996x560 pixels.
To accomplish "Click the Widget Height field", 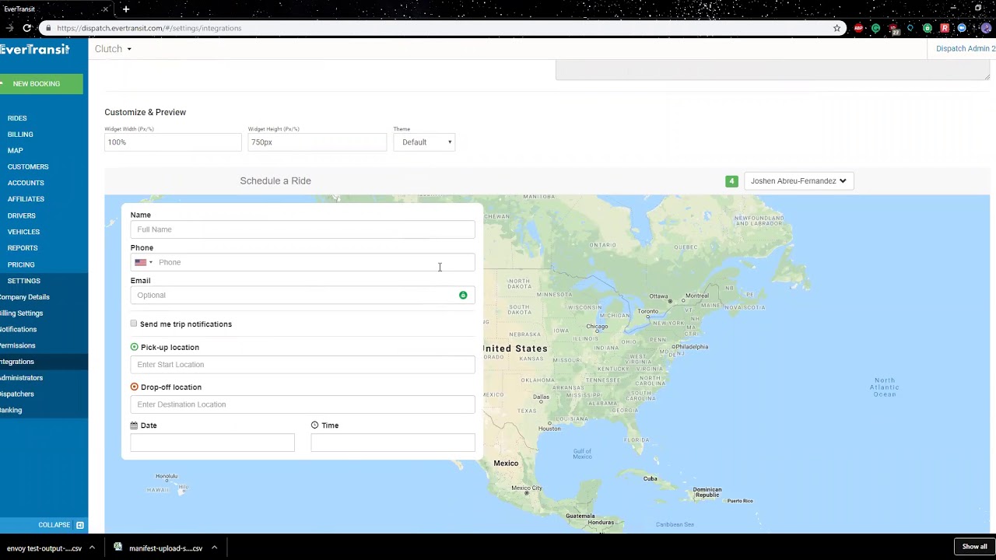I will pyautogui.click(x=317, y=142).
